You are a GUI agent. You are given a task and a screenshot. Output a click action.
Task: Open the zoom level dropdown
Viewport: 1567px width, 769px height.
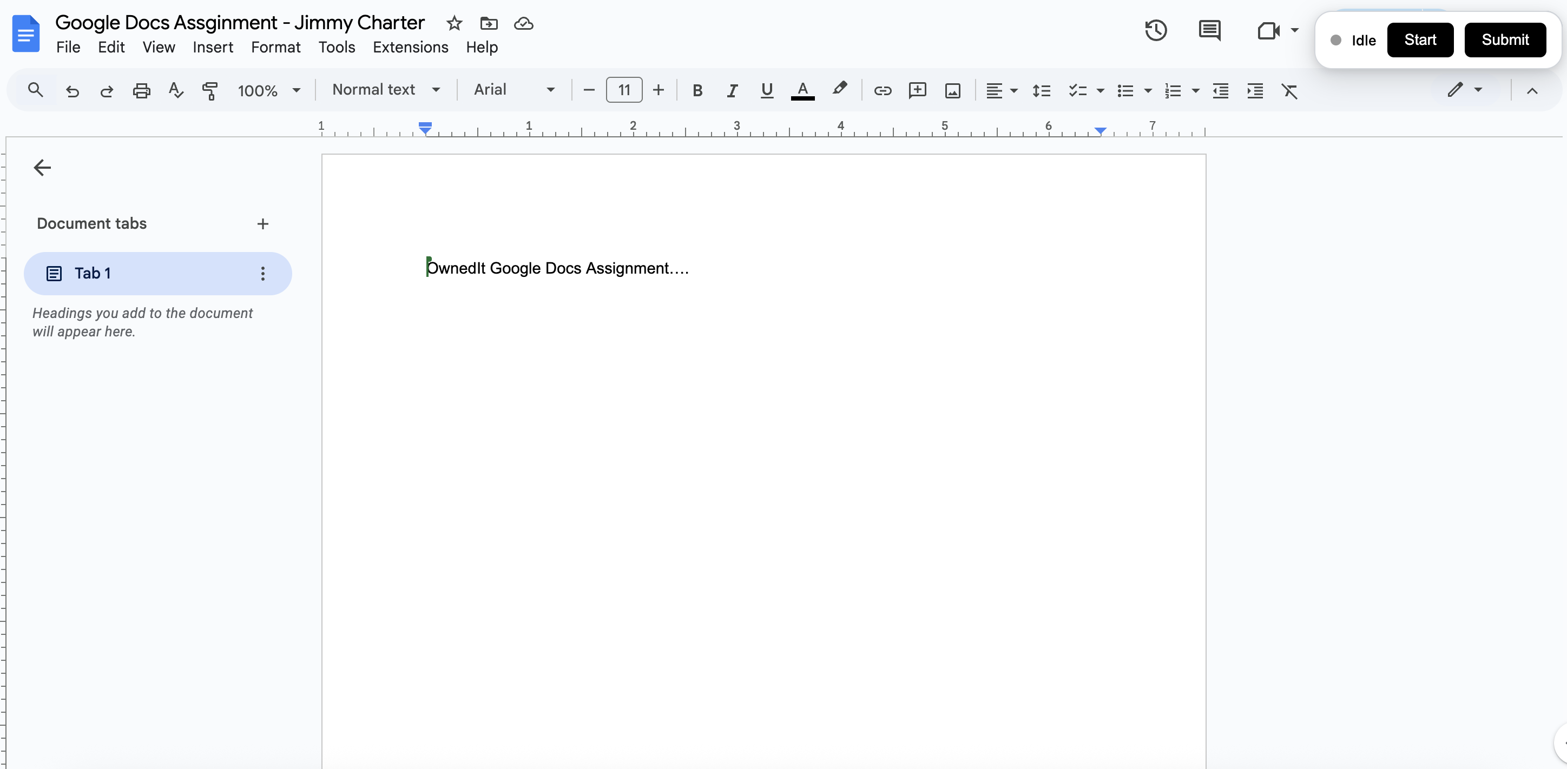(x=268, y=90)
